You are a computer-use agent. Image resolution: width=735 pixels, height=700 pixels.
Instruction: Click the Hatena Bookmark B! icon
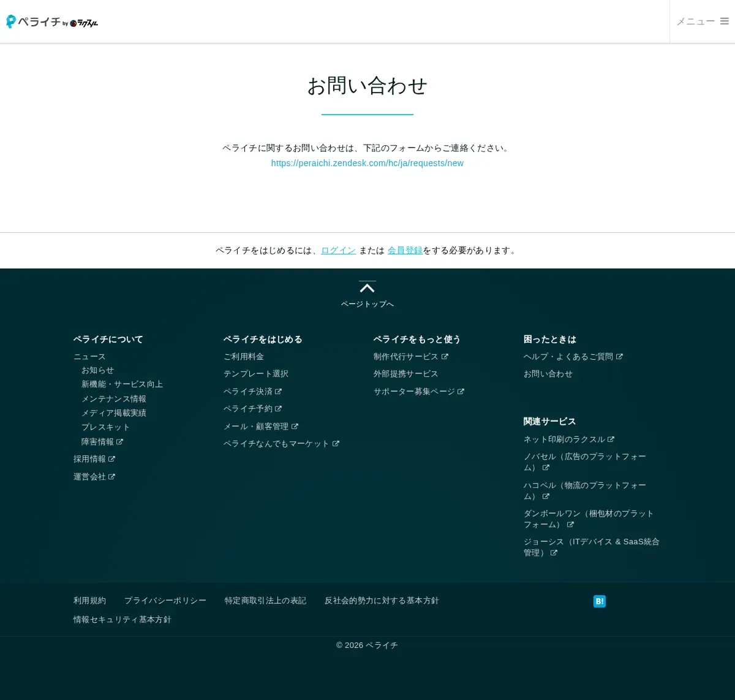599,601
